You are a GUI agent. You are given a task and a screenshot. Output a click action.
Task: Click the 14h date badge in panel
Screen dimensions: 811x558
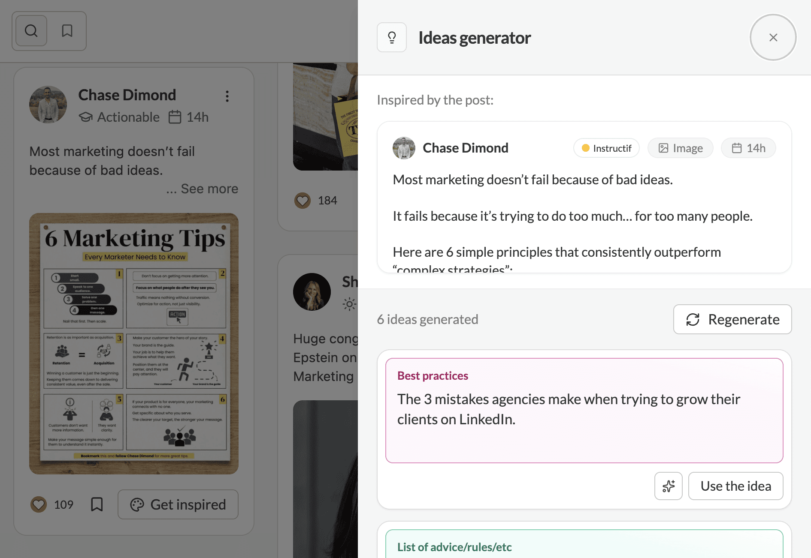748,148
